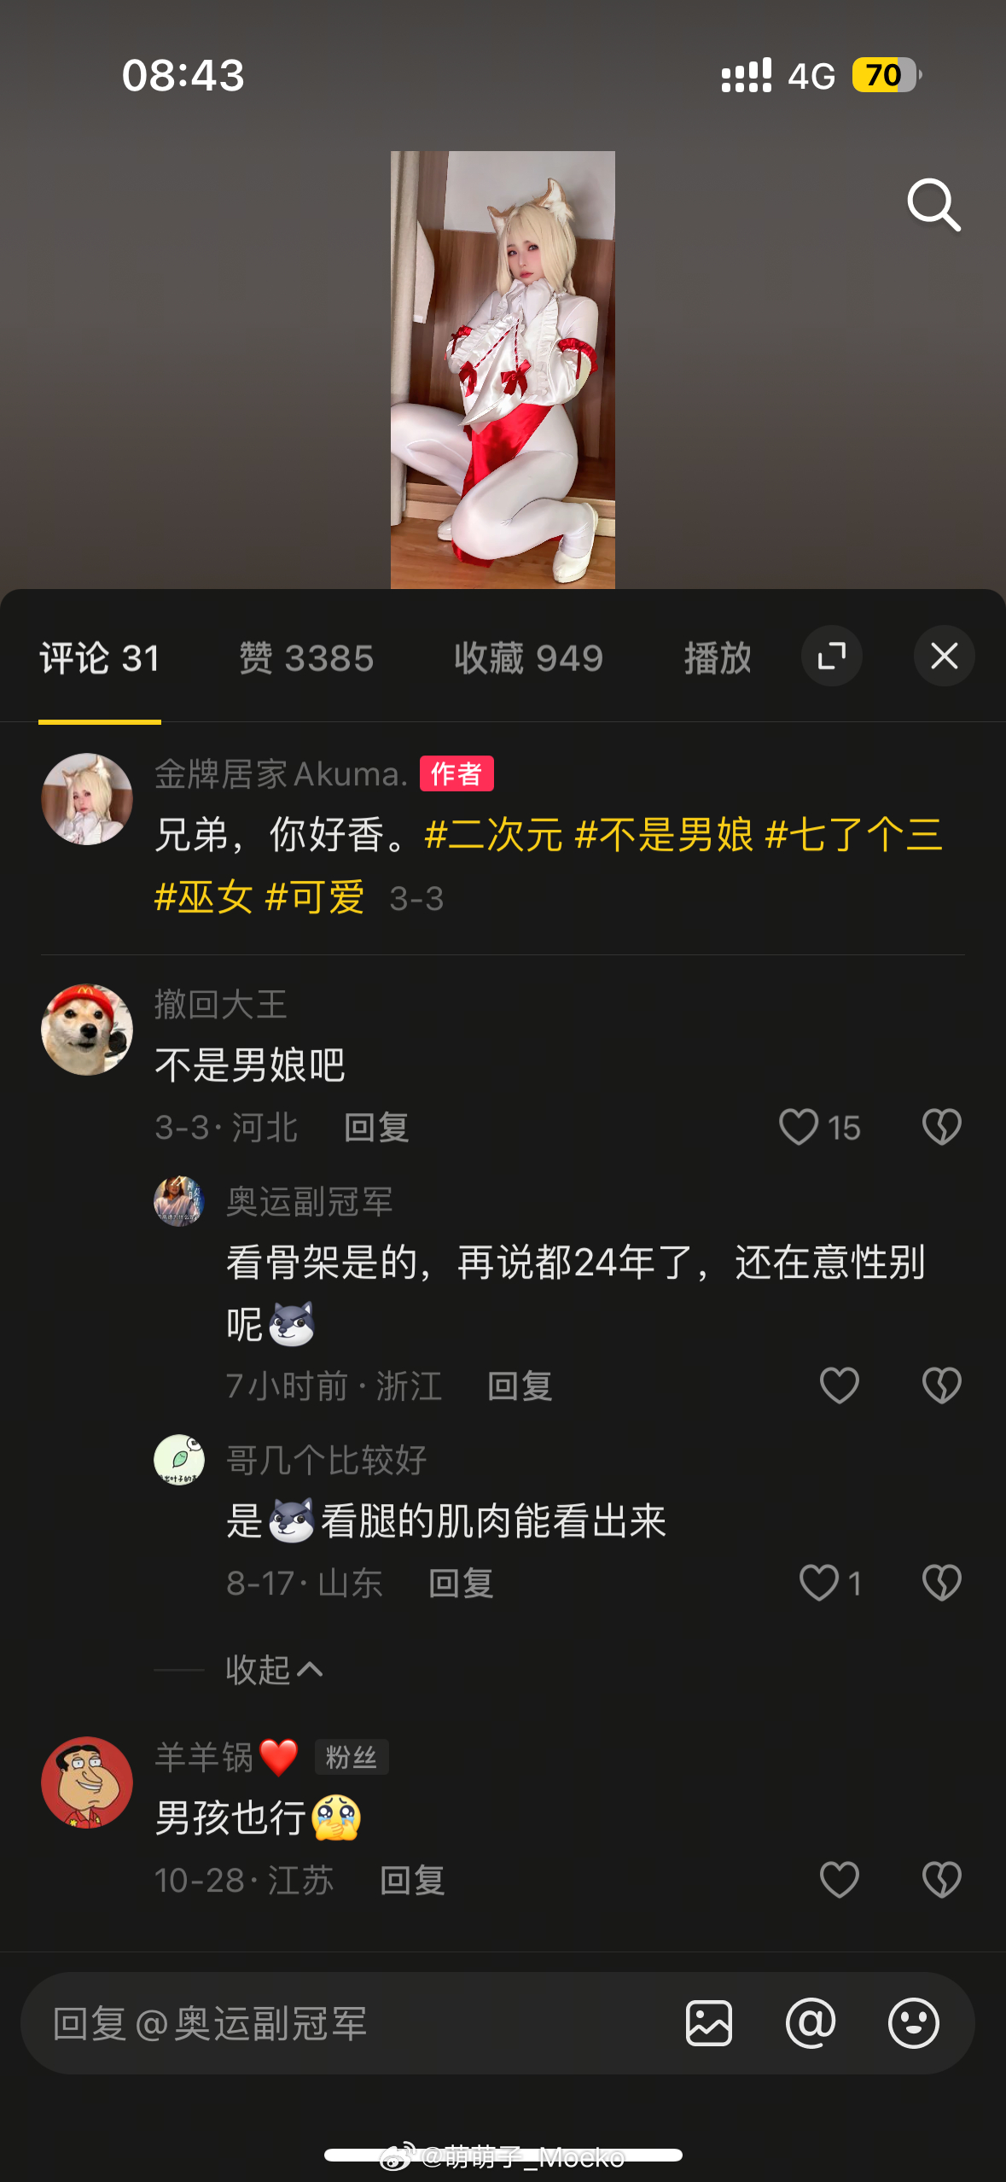The height and width of the screenshot is (2182, 1006).
Task: Open emoji picker smiley icon
Action: tap(913, 2023)
